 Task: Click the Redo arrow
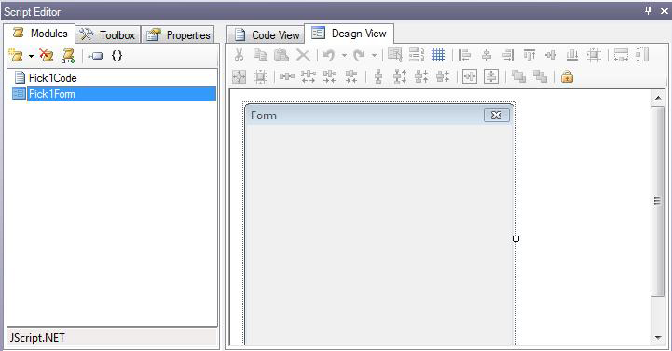pyautogui.click(x=359, y=55)
